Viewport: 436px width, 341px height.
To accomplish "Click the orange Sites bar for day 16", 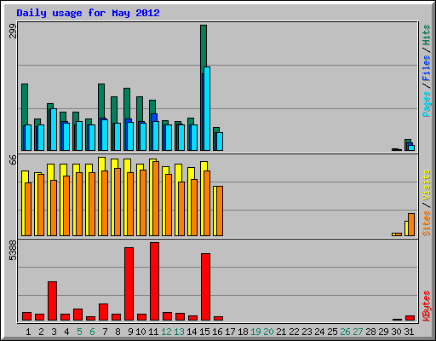I will [220, 211].
